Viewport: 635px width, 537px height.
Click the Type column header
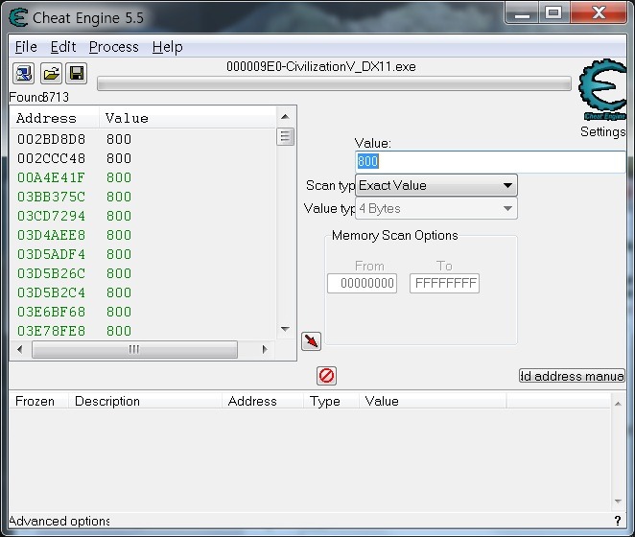tap(331, 401)
